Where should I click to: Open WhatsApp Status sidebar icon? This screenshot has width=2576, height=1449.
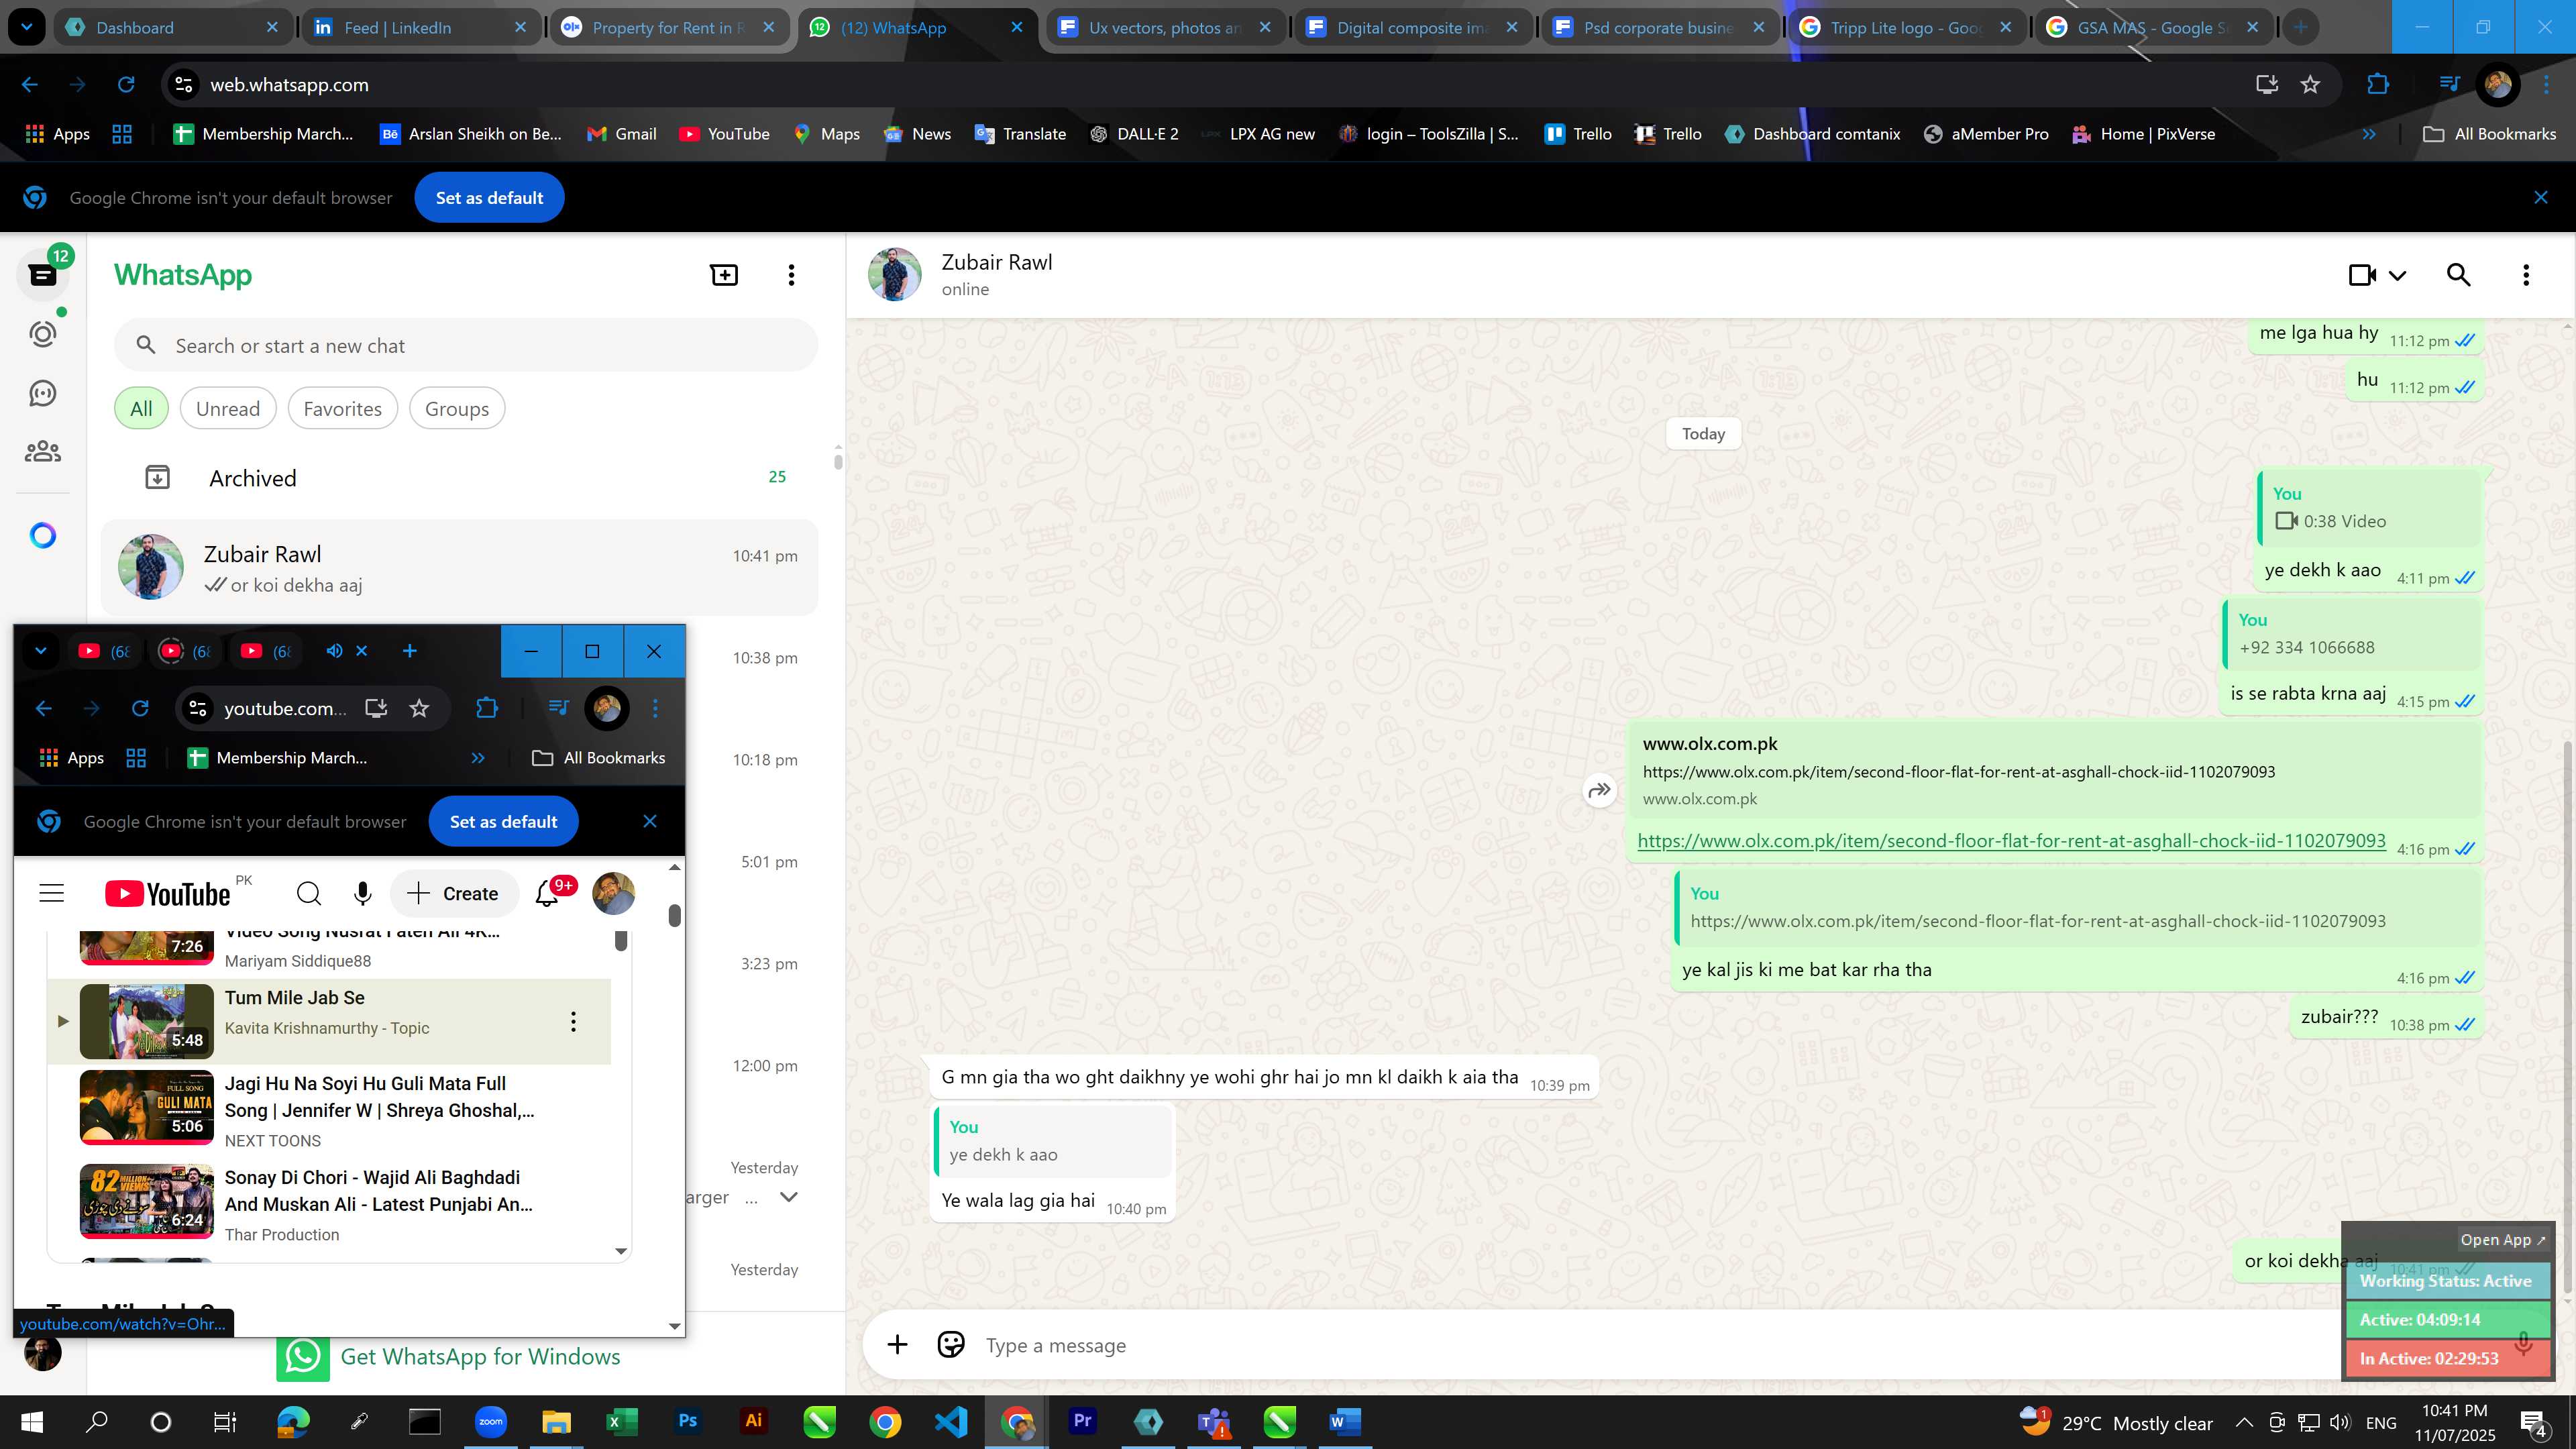[42, 334]
